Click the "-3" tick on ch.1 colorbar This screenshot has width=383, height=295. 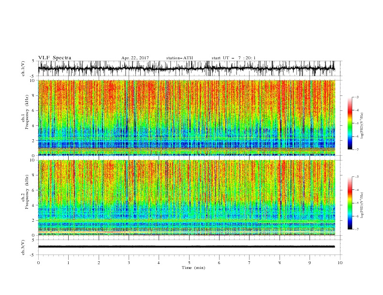357,97
